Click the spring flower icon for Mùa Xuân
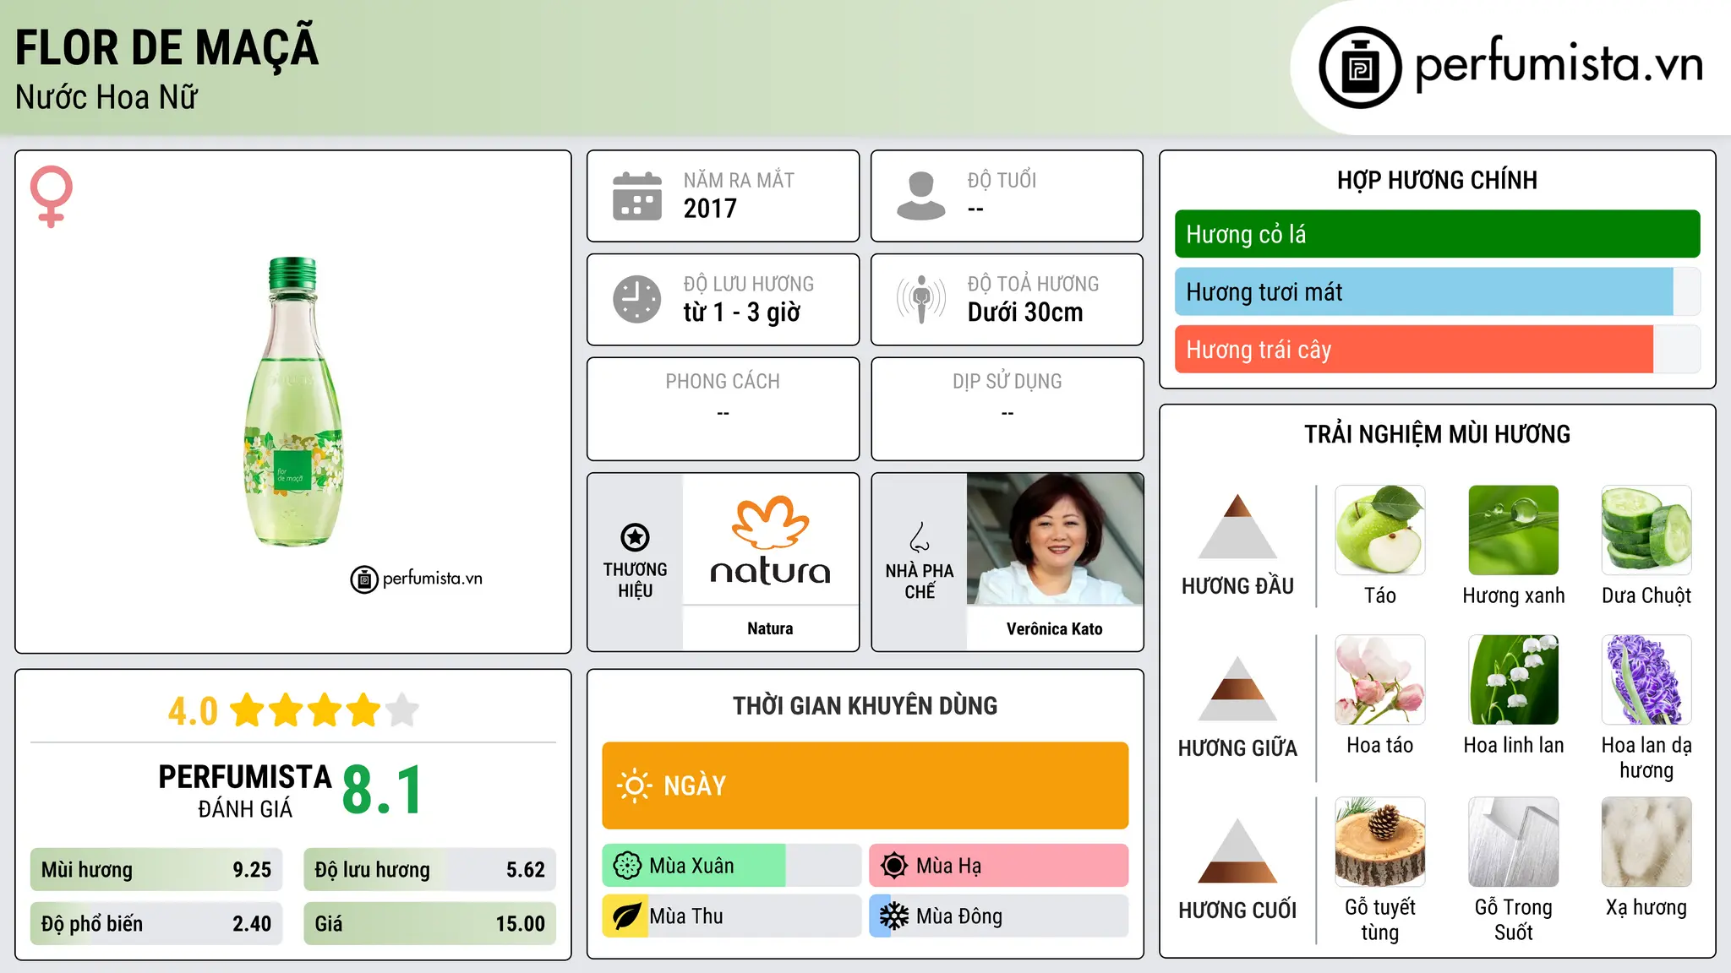The height and width of the screenshot is (973, 1731). pos(626,866)
